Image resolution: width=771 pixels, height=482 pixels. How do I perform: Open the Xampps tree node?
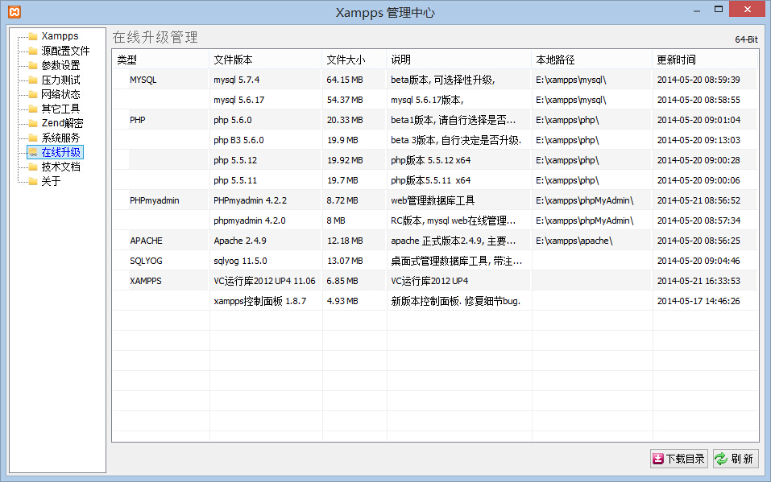tap(60, 36)
